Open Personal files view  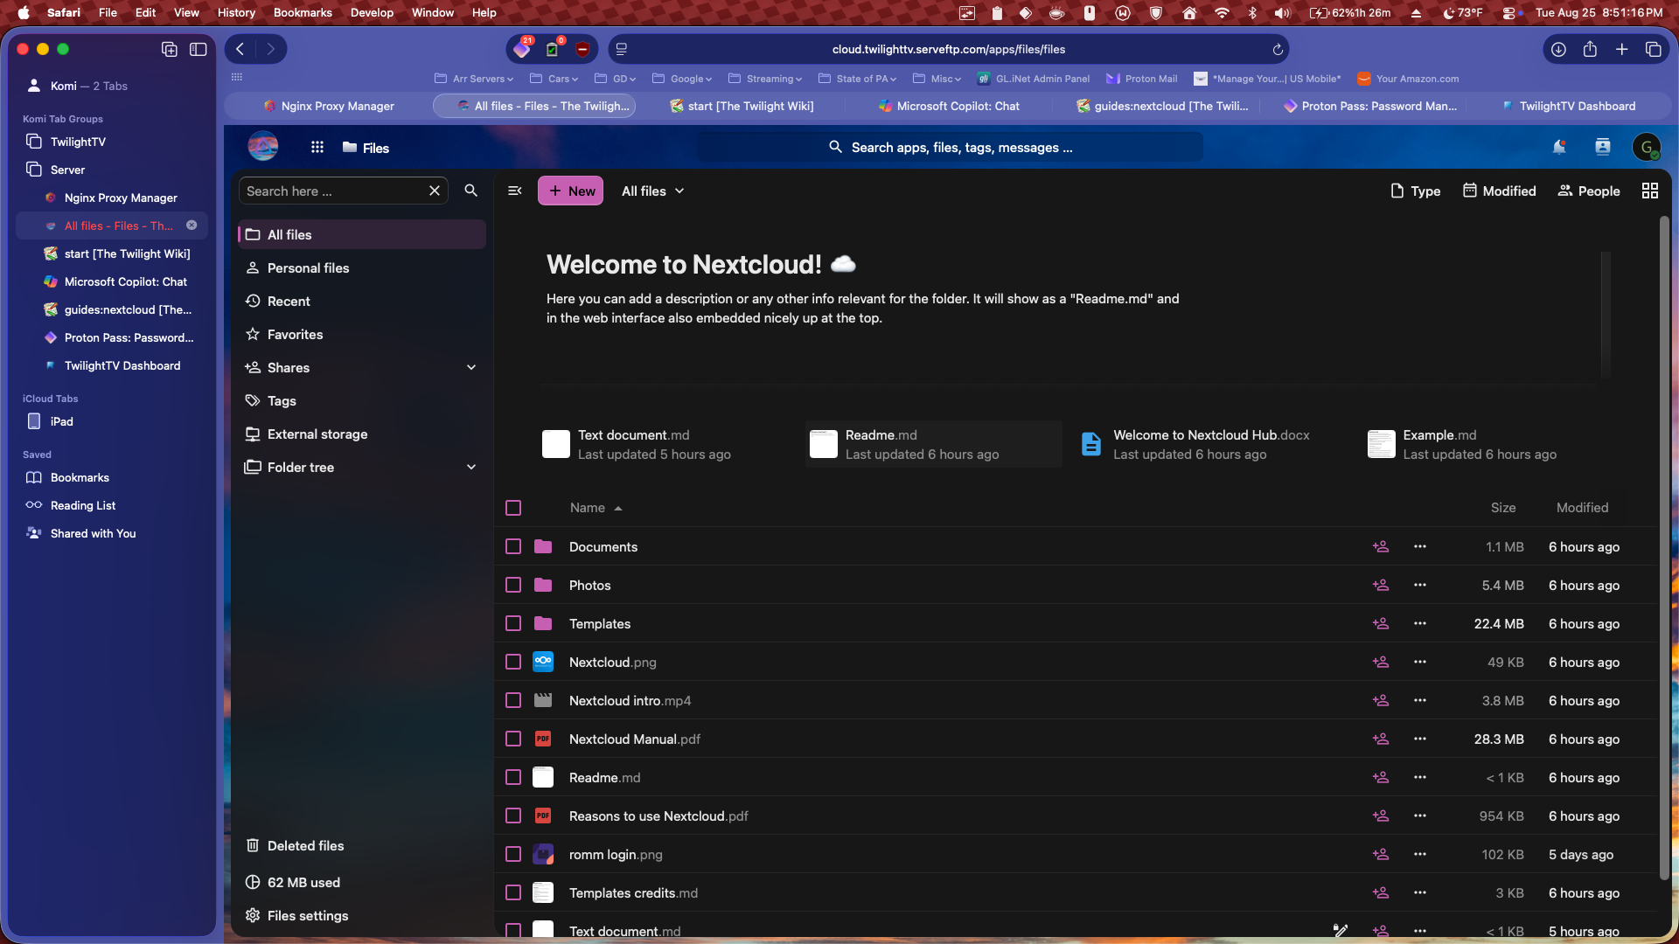coord(362,268)
